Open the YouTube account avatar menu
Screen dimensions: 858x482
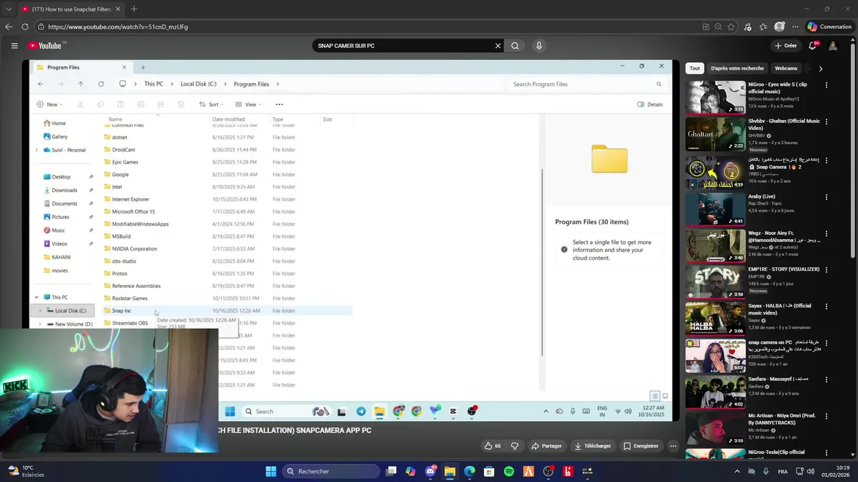click(833, 46)
